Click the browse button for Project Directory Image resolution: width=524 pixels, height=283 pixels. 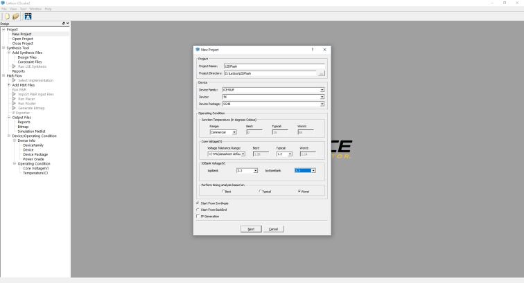coord(322,73)
